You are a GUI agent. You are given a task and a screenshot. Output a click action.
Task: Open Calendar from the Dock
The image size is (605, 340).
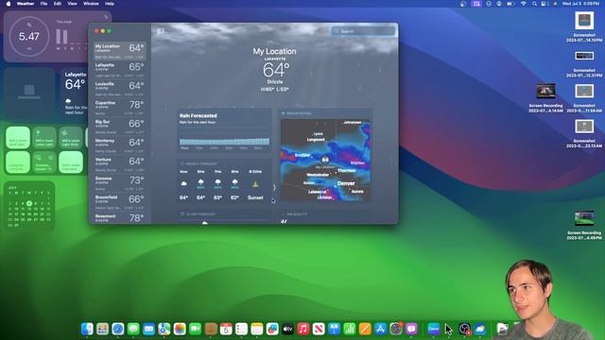[x=226, y=329]
